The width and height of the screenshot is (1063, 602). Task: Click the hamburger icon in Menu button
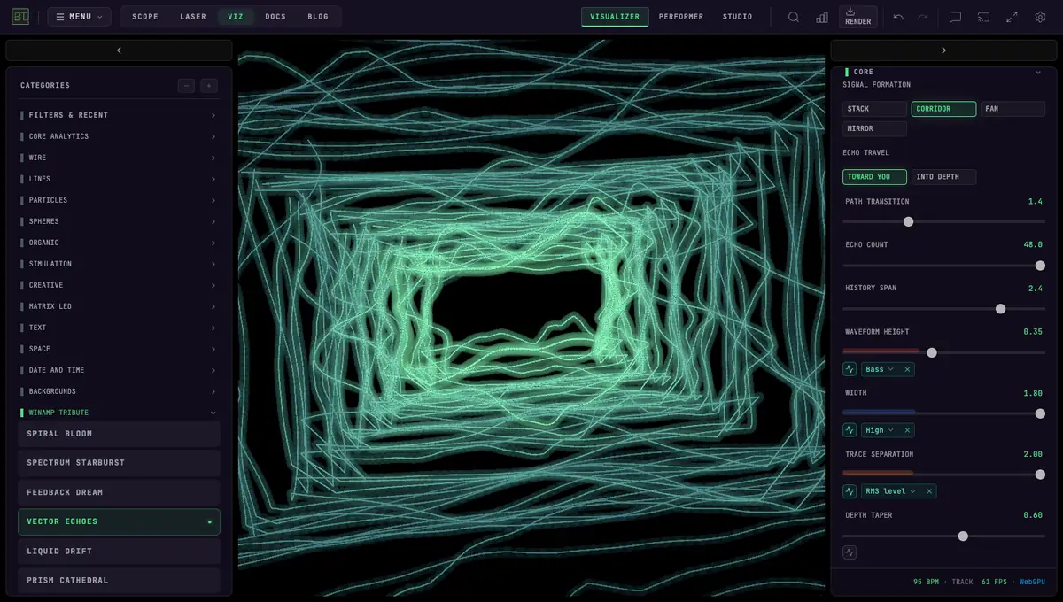click(x=59, y=17)
